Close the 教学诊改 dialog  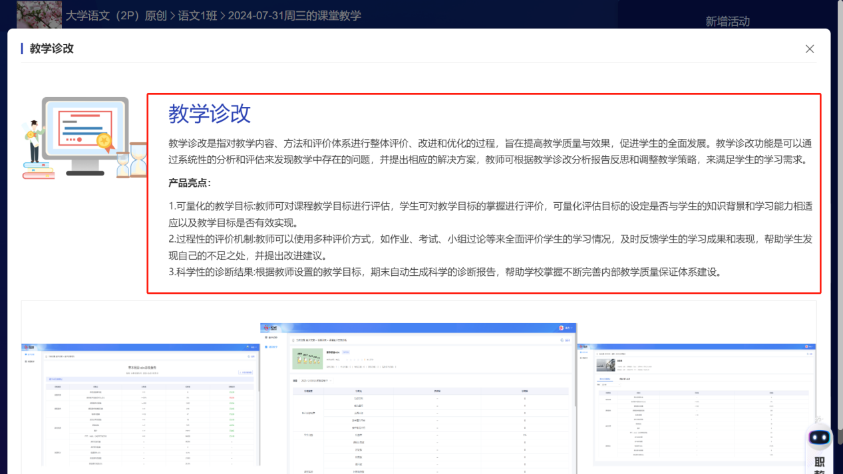[x=810, y=49]
